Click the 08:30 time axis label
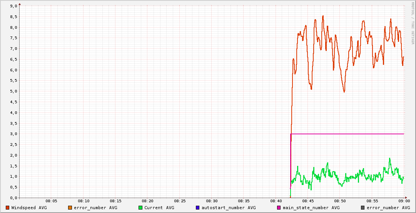This screenshot has height=213, width=416. [x=212, y=201]
